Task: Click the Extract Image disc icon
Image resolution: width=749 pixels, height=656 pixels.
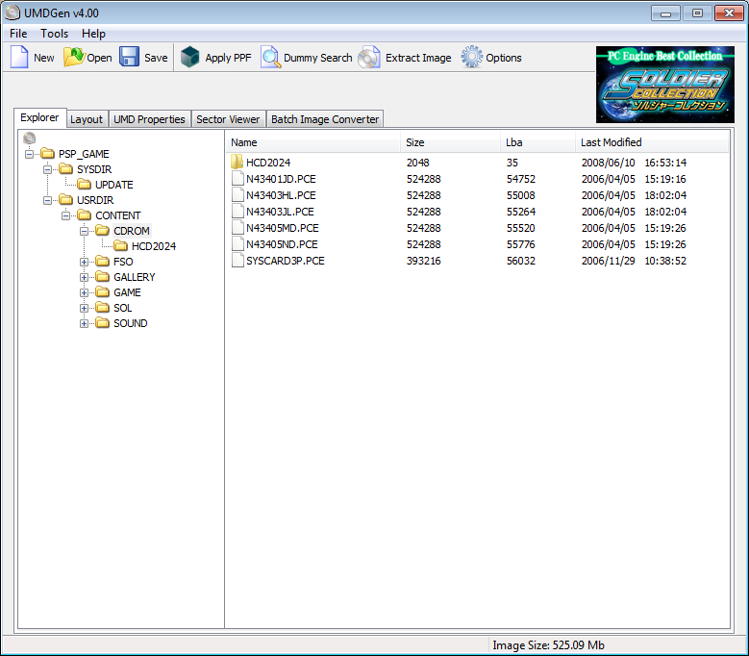Action: pyautogui.click(x=369, y=58)
